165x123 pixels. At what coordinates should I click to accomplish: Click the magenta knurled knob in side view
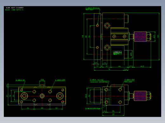click(x=140, y=96)
